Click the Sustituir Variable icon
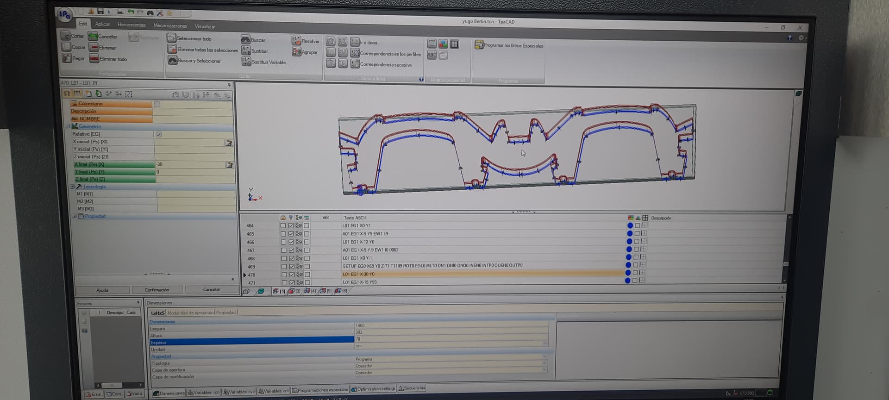 [x=246, y=62]
